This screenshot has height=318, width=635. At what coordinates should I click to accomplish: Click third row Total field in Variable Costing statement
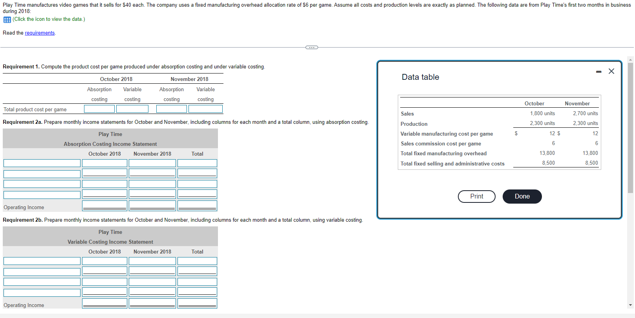[x=197, y=282]
